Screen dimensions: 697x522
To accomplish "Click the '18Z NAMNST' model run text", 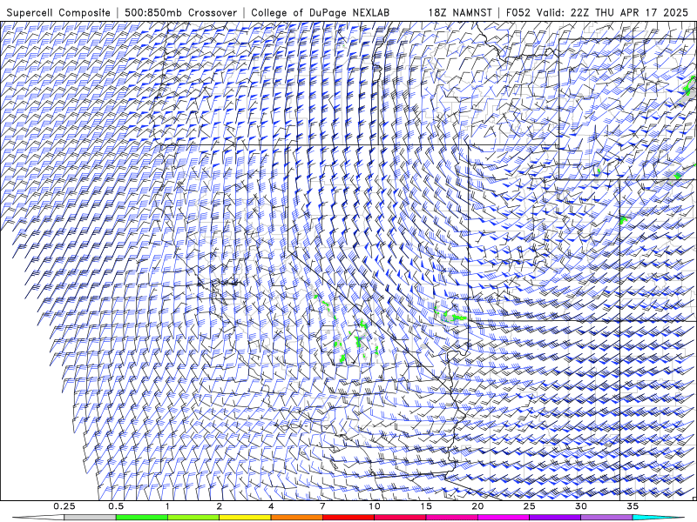I will (460, 13).
